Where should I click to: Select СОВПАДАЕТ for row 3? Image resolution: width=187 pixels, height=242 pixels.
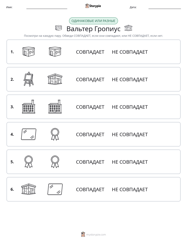pyautogui.click(x=90, y=107)
